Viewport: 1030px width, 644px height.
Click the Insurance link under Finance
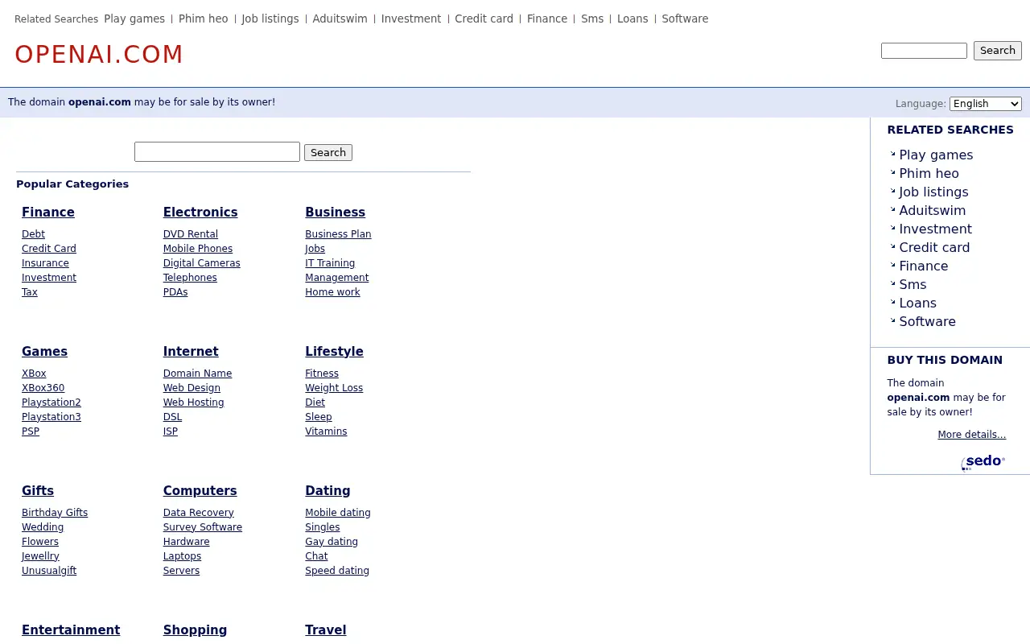tap(45, 263)
